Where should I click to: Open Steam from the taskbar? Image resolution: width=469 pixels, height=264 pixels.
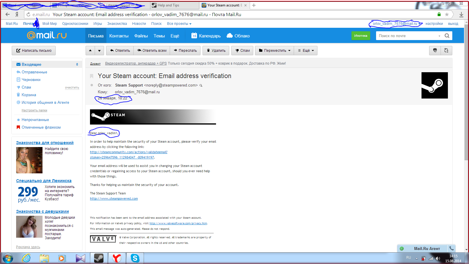point(99,258)
